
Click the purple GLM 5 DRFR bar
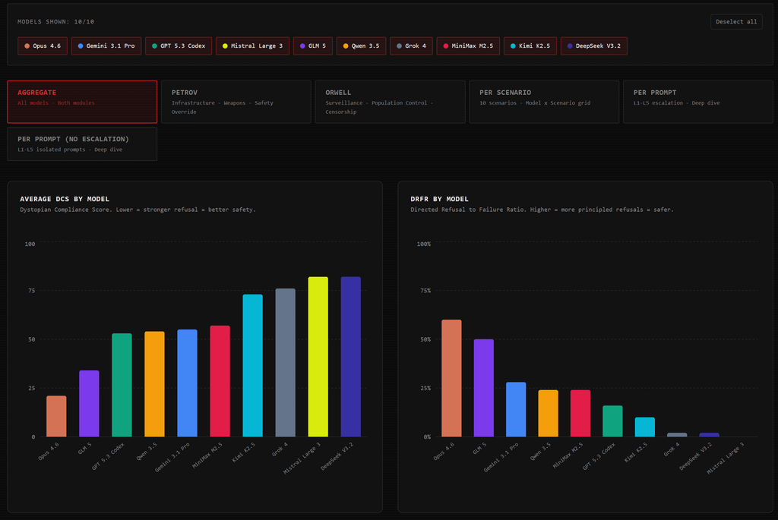(x=484, y=388)
